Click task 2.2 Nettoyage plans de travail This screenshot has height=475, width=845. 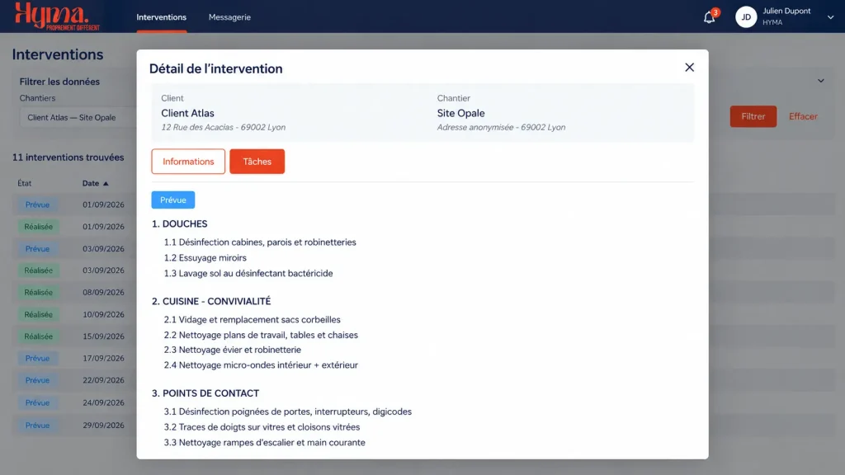click(x=261, y=335)
